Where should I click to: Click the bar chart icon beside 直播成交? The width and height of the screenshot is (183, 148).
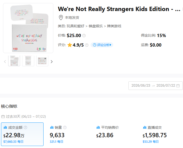click(x=144, y=127)
